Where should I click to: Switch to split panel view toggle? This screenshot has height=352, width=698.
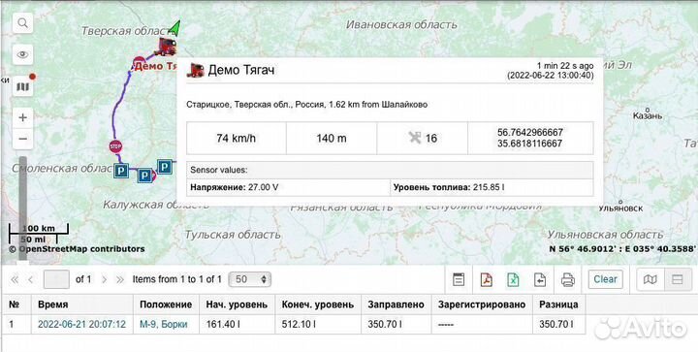click(678, 279)
